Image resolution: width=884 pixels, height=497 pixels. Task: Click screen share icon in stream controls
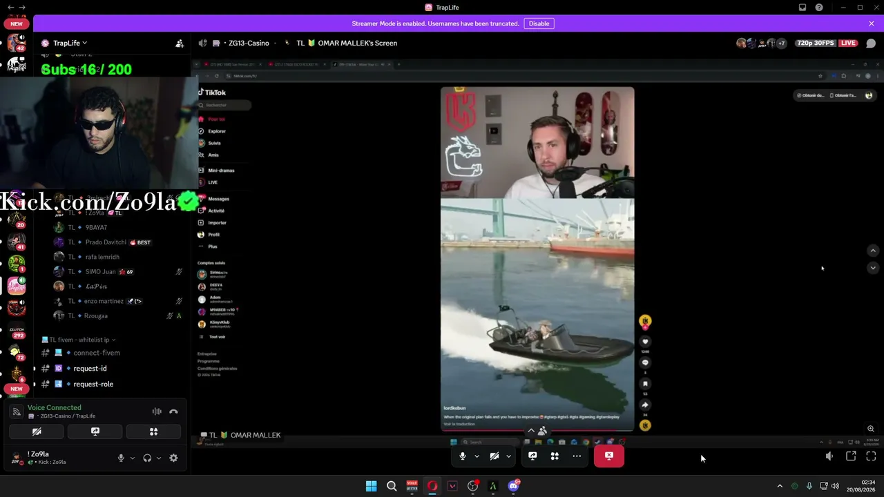tap(532, 456)
